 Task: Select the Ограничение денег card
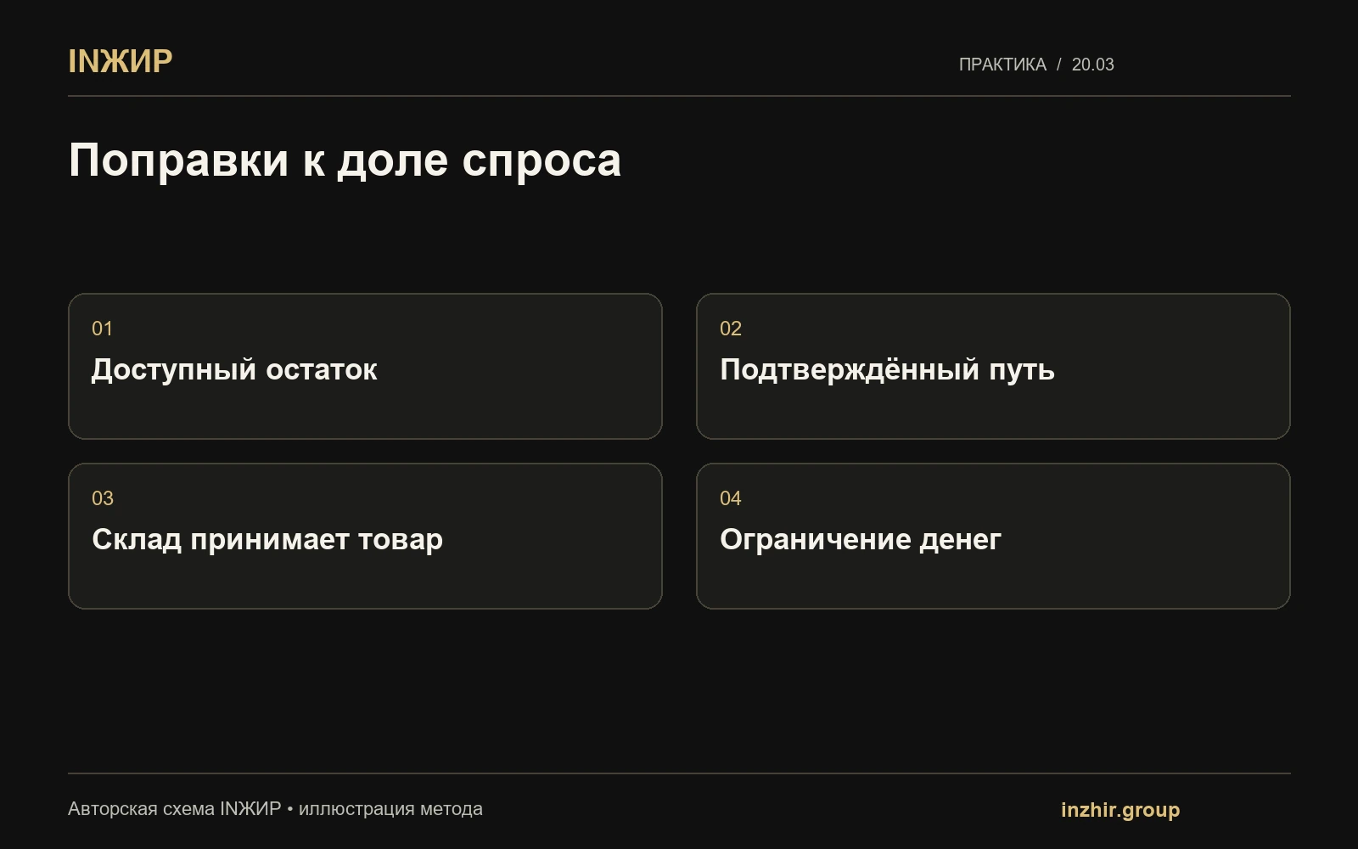[993, 536]
